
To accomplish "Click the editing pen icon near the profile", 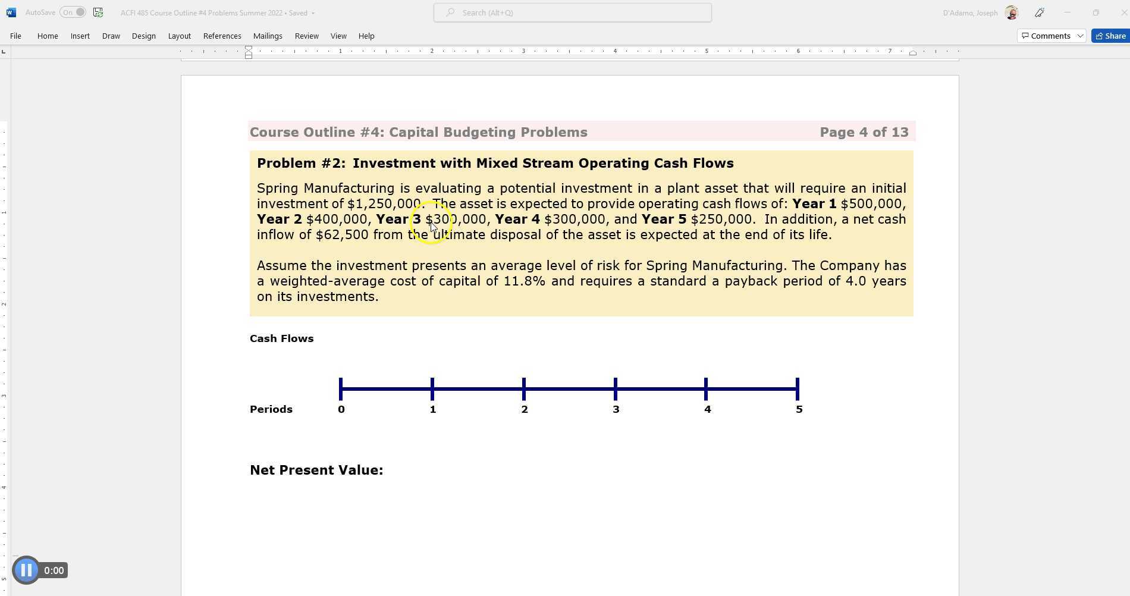I will (x=1038, y=12).
